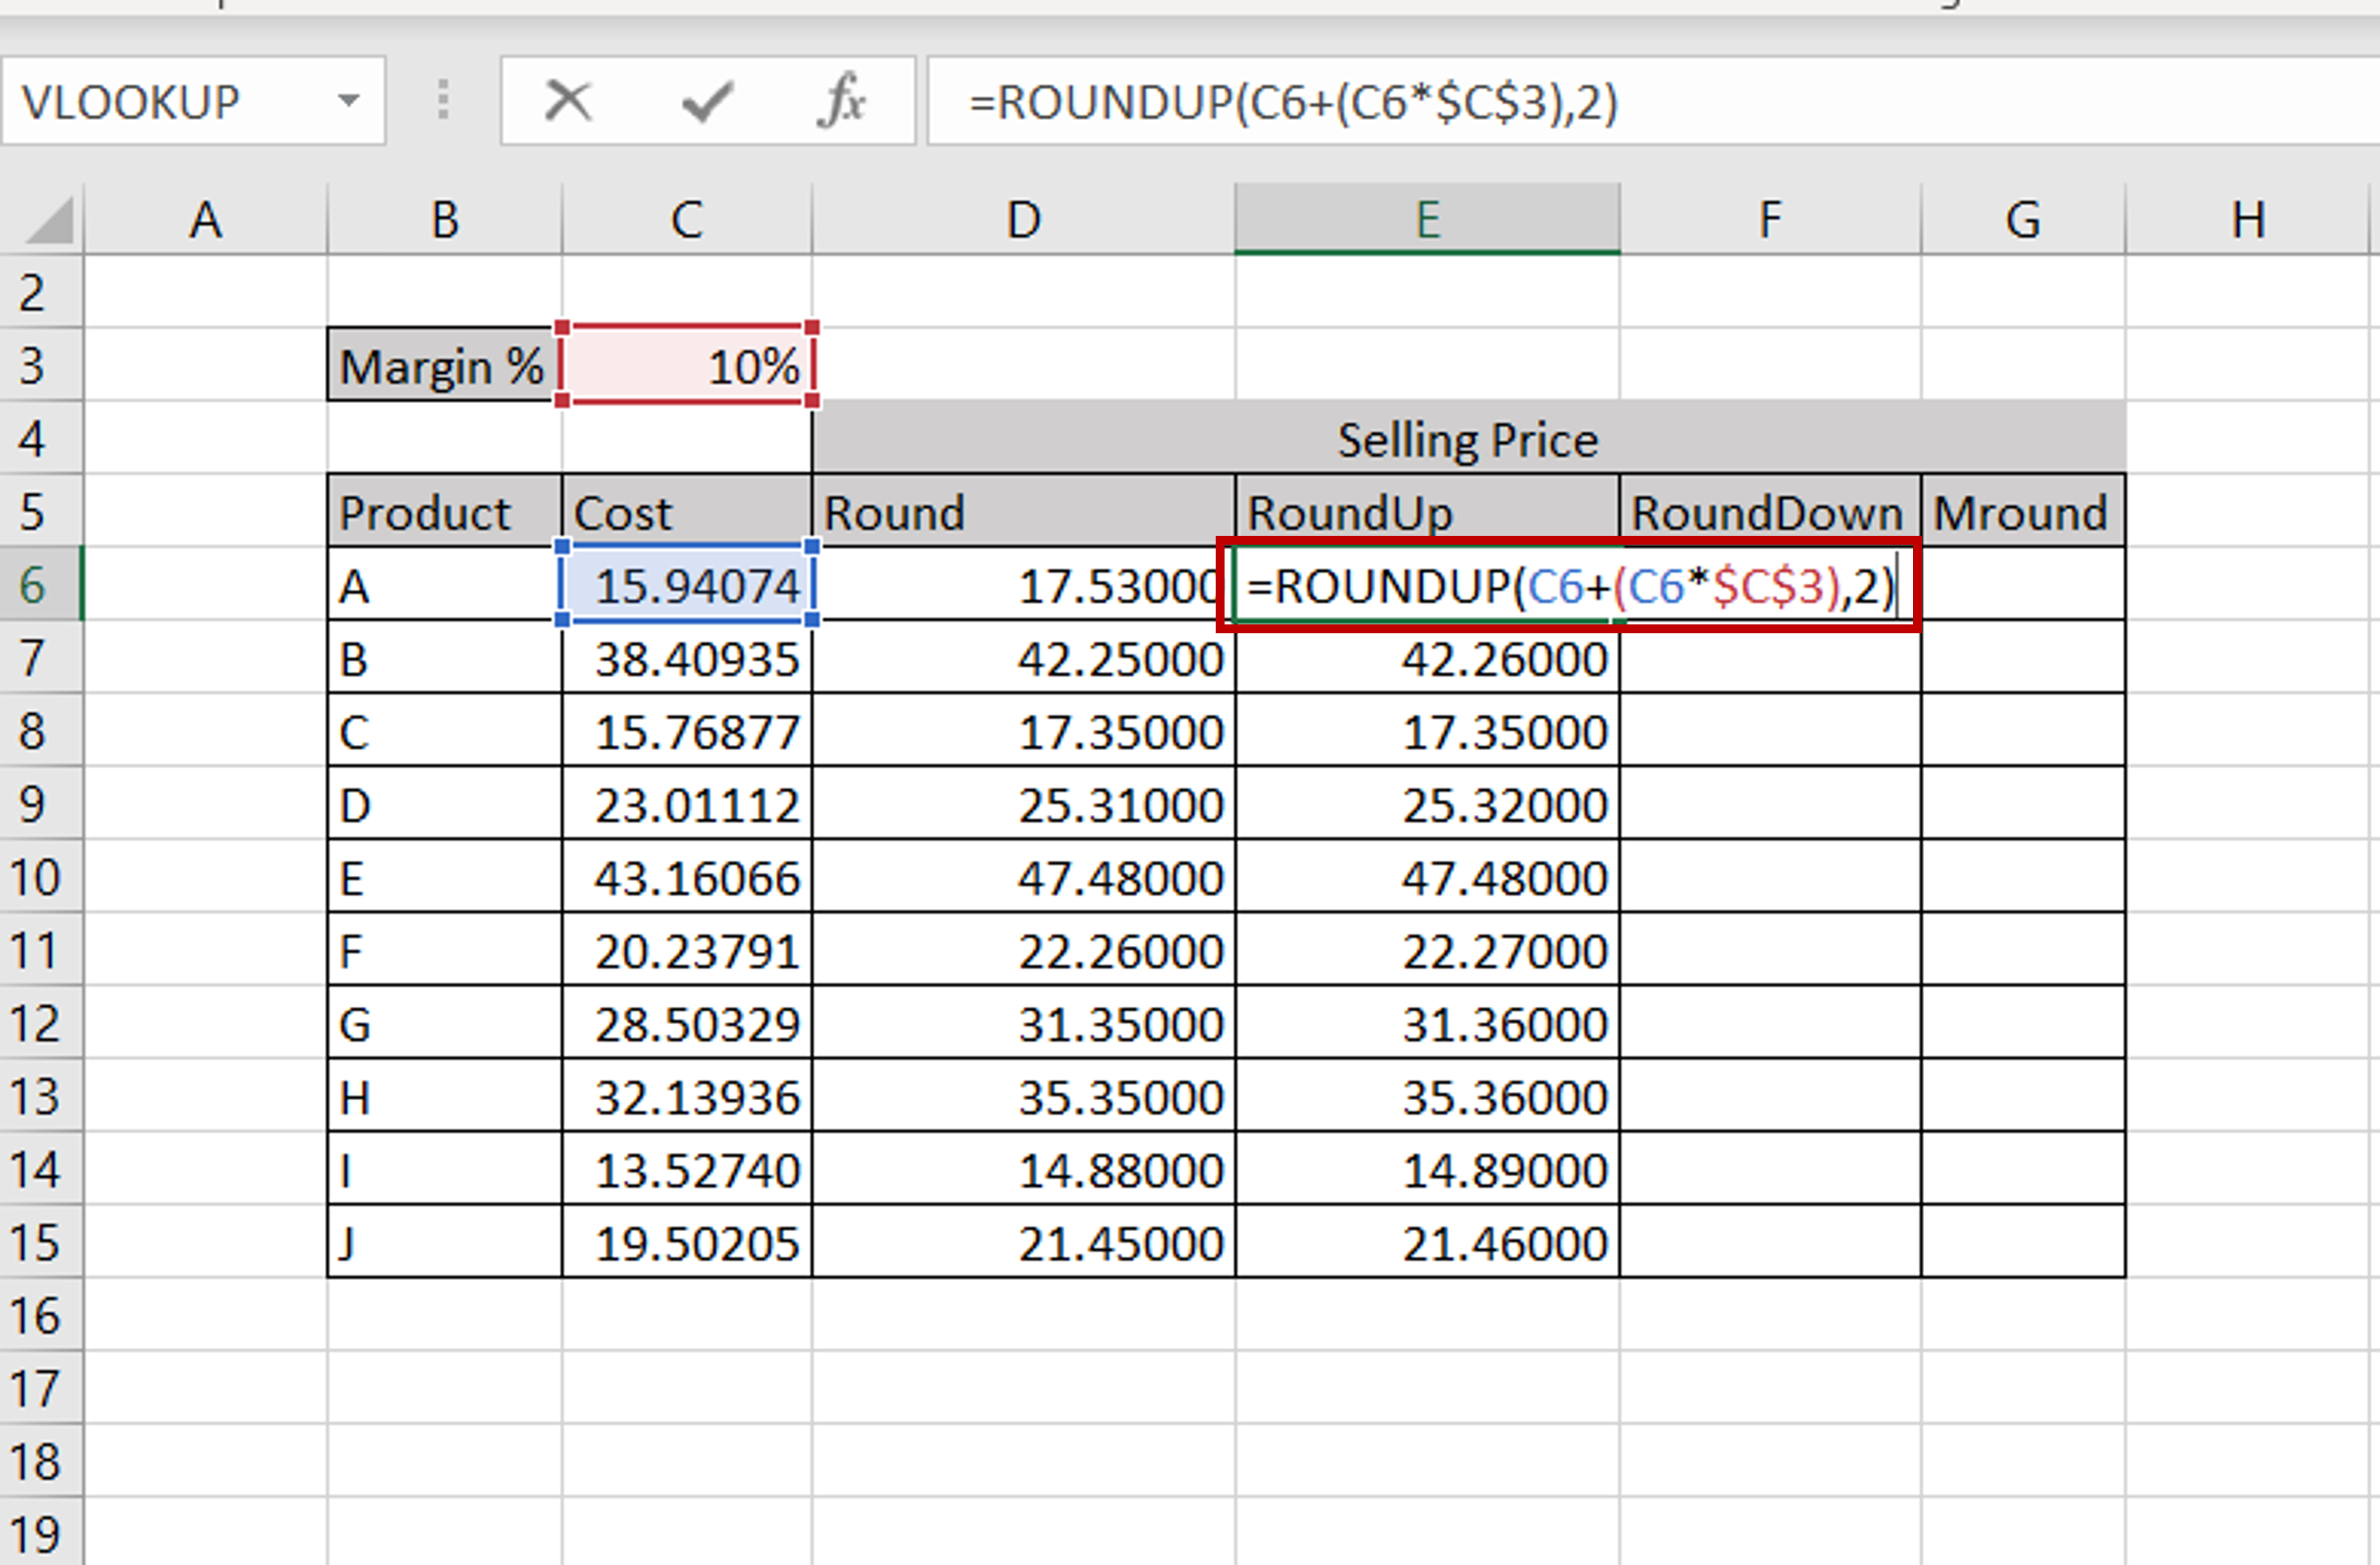Click the Select All corner triangle
The width and height of the screenshot is (2380, 1565).
point(49,220)
